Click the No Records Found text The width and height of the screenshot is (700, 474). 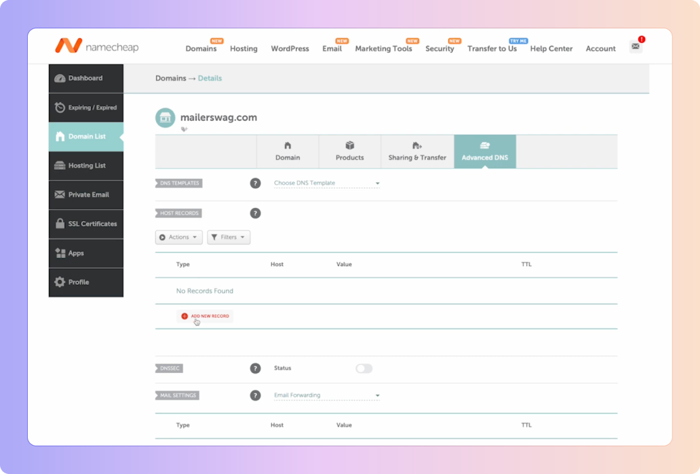pos(204,291)
